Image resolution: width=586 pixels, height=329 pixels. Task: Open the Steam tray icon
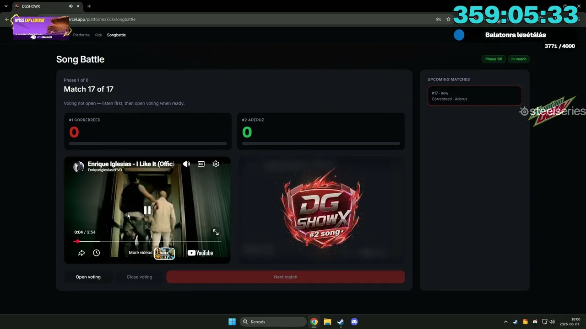click(x=515, y=322)
